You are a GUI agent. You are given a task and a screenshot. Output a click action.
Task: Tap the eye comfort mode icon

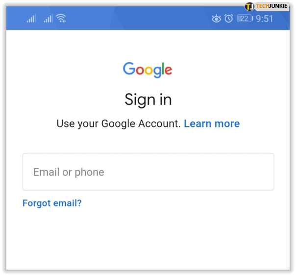[x=216, y=19]
